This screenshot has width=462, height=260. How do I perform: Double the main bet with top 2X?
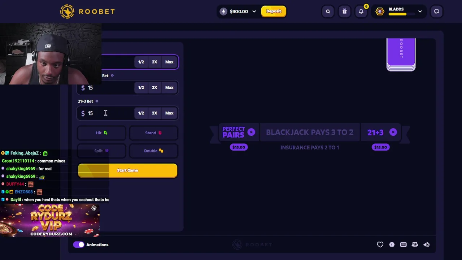pyautogui.click(x=154, y=62)
